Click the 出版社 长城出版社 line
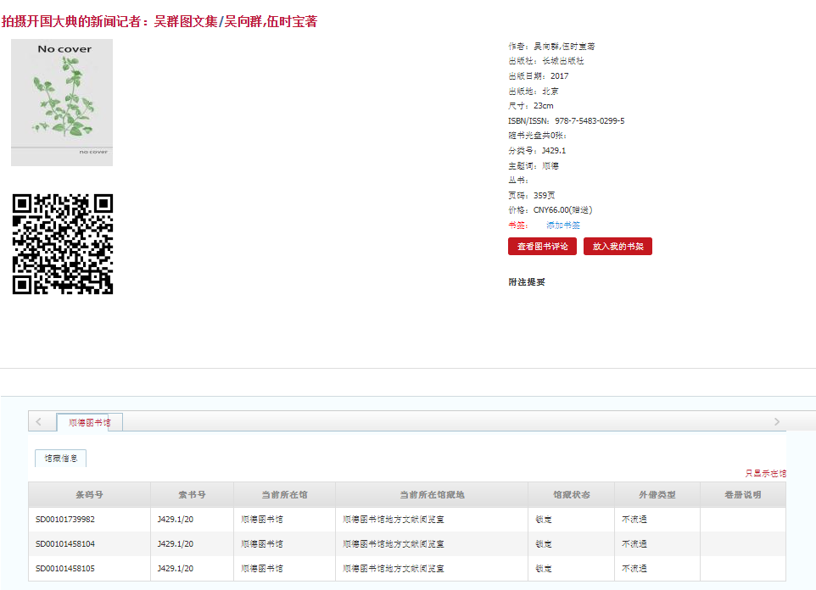816x590 pixels. [546, 61]
